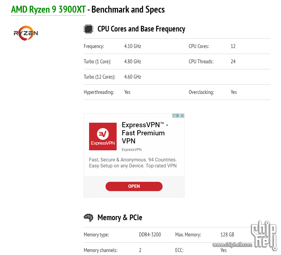Image resolution: width=281 pixels, height=255 pixels.
Task: Click the 'Memory type:' label
Action: [x=96, y=235]
